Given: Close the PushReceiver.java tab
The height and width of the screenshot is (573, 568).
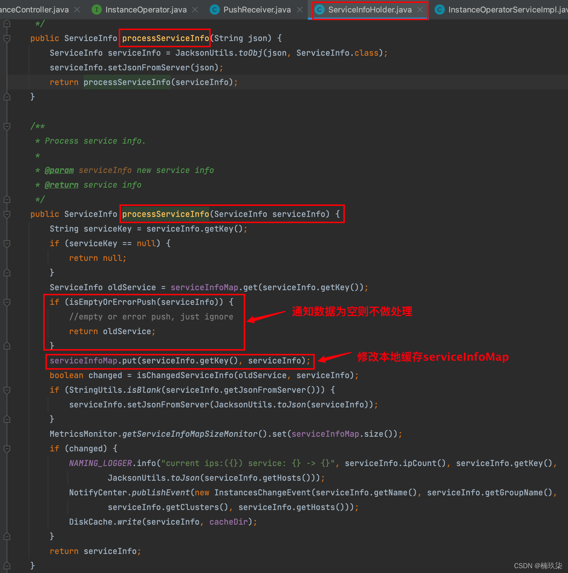Looking at the screenshot, I should [x=300, y=10].
